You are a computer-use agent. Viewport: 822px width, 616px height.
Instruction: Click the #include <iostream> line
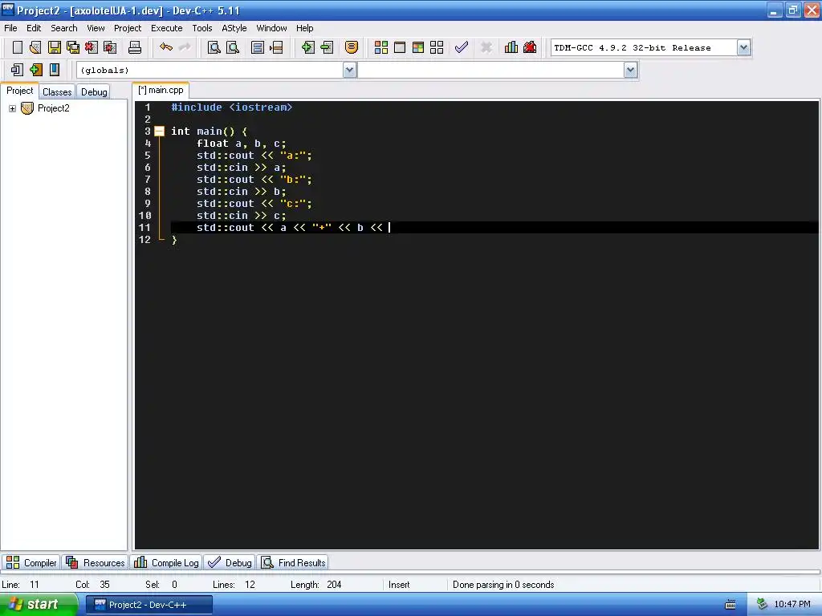click(x=232, y=107)
